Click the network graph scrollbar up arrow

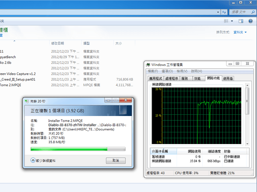pyautogui.click(x=247, y=85)
